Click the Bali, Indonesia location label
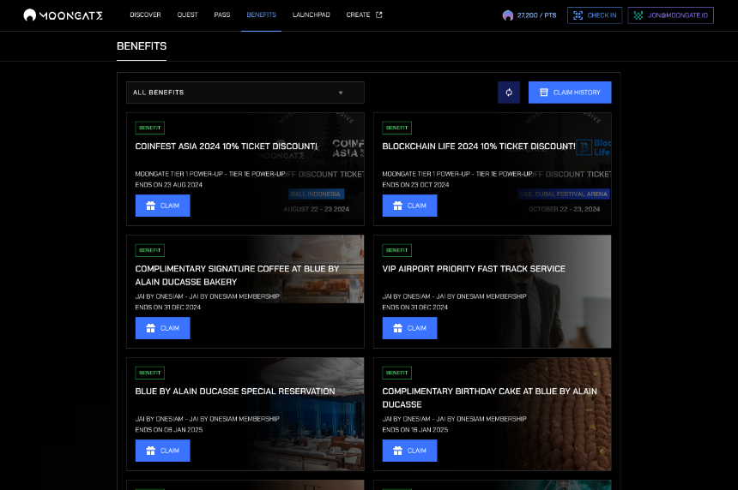Image resolution: width=738 pixels, height=490 pixels. point(316,194)
